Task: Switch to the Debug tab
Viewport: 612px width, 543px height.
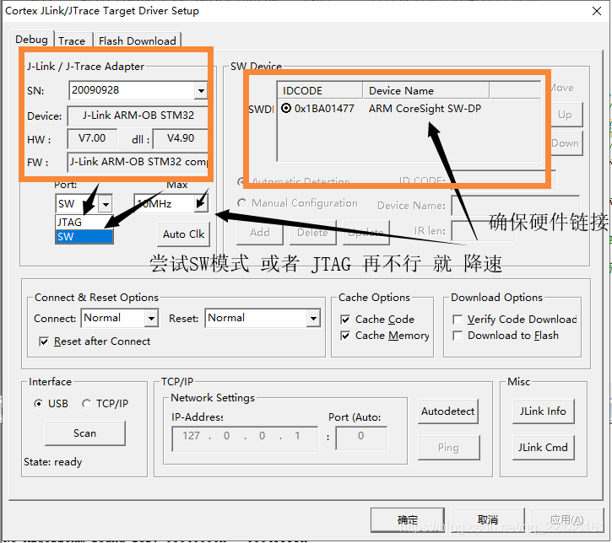Action: tap(31, 40)
